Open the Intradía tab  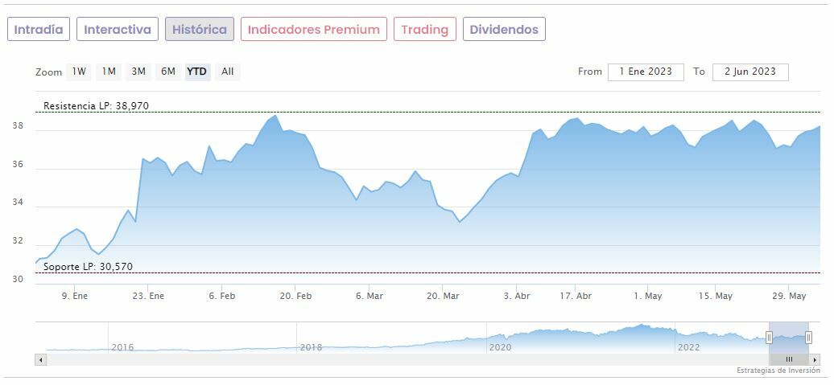pyautogui.click(x=39, y=30)
